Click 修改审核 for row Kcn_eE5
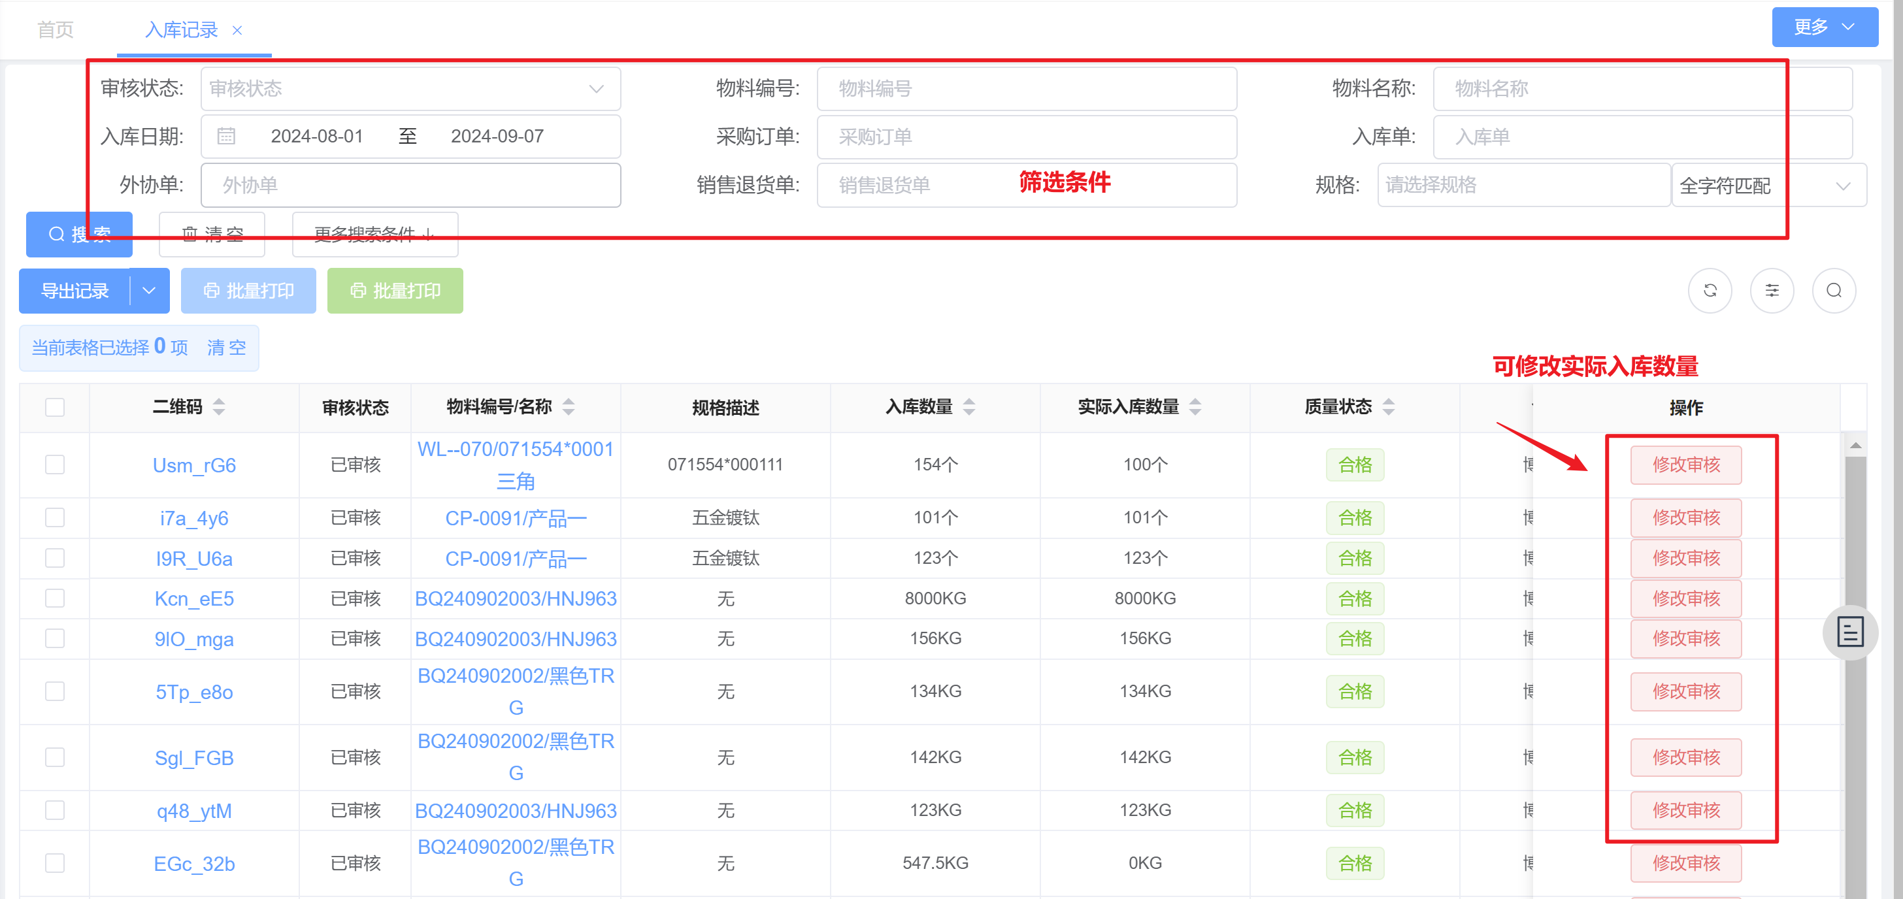 [1686, 598]
